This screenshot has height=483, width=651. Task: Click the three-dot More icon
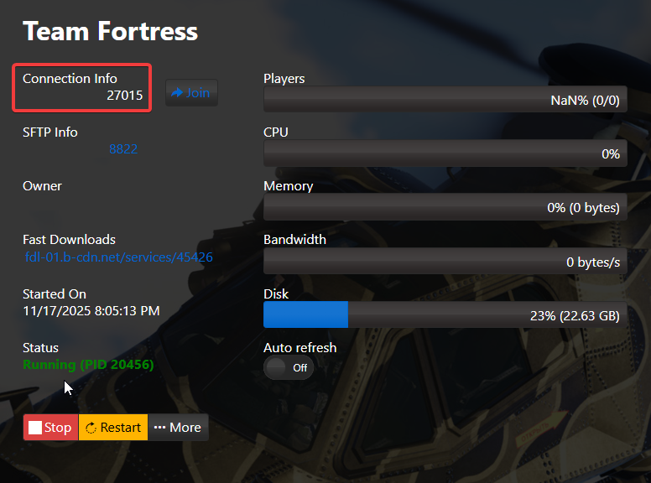pos(159,428)
